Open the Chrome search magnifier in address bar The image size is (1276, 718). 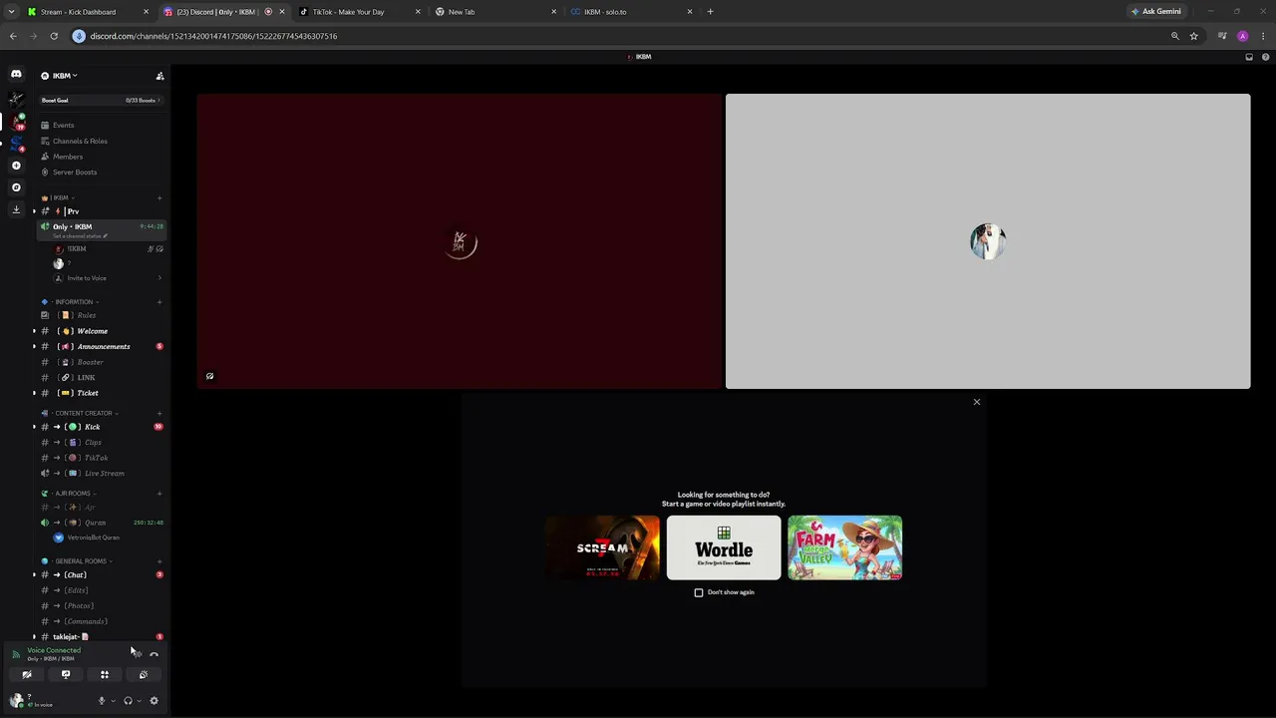[1175, 36]
